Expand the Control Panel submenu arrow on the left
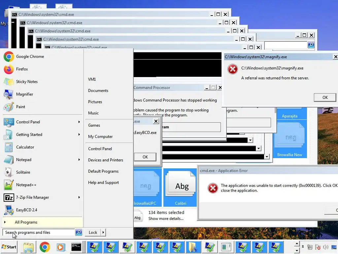 pyautogui.click(x=79, y=122)
